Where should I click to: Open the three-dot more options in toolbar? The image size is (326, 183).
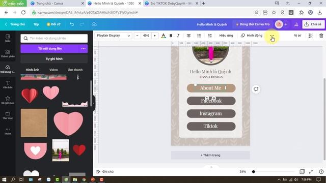pyautogui.click(x=272, y=36)
